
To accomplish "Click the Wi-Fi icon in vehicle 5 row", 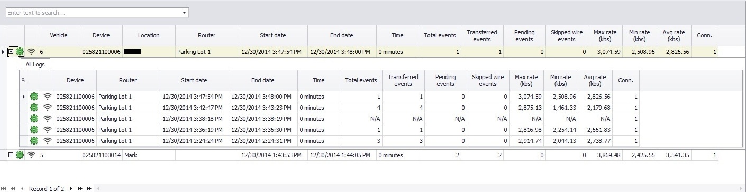I will coord(32,155).
